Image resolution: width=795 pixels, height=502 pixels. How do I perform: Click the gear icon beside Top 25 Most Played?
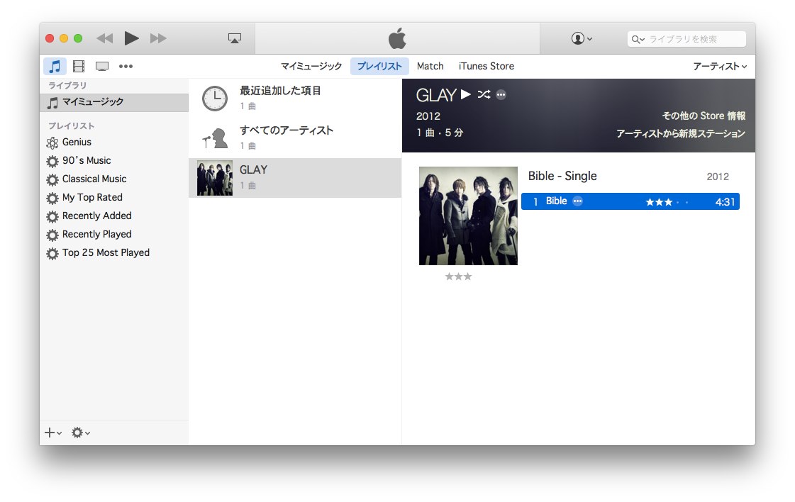click(52, 254)
